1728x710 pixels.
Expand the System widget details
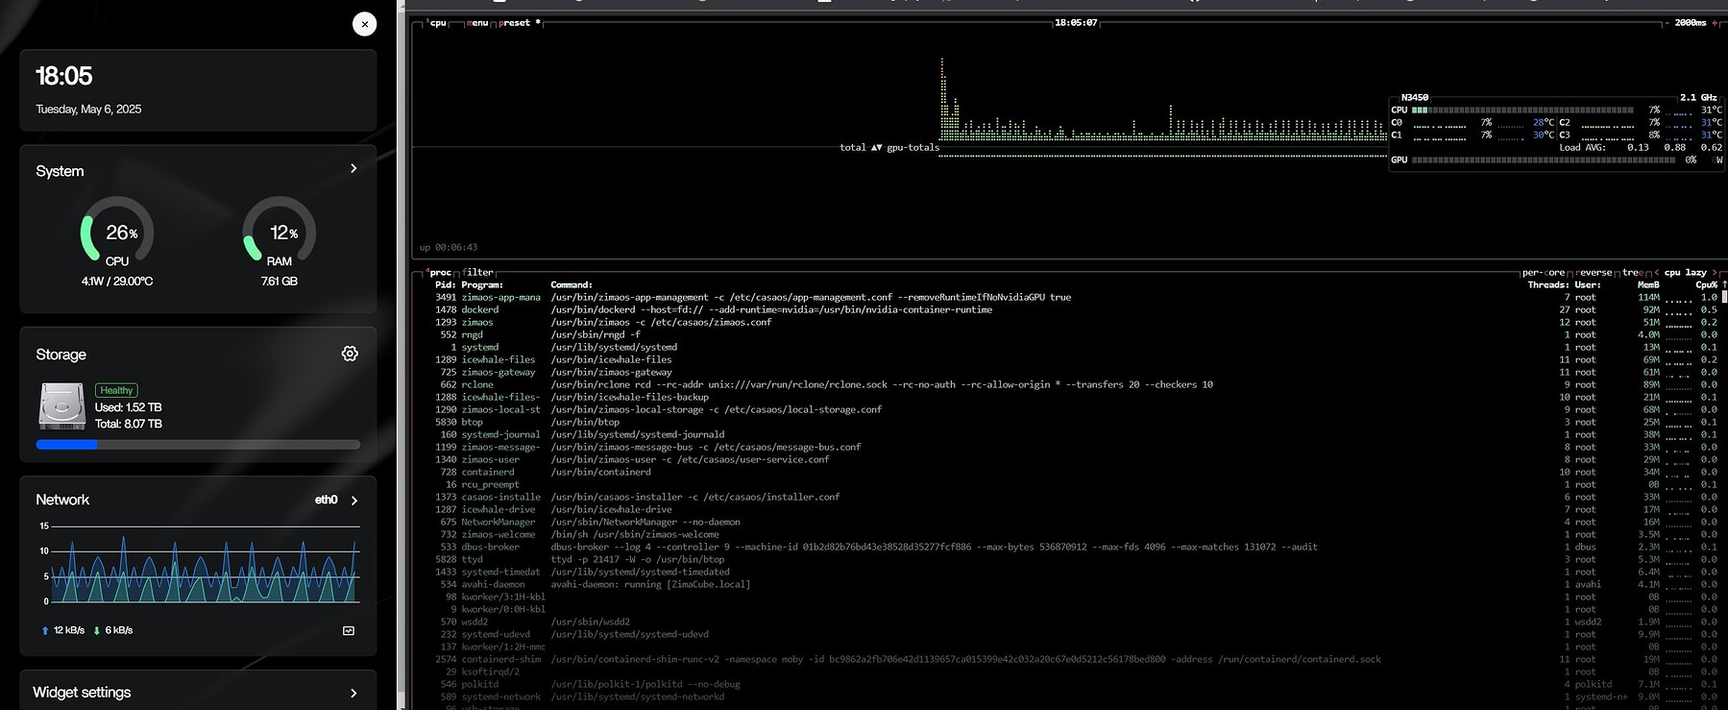coord(353,168)
